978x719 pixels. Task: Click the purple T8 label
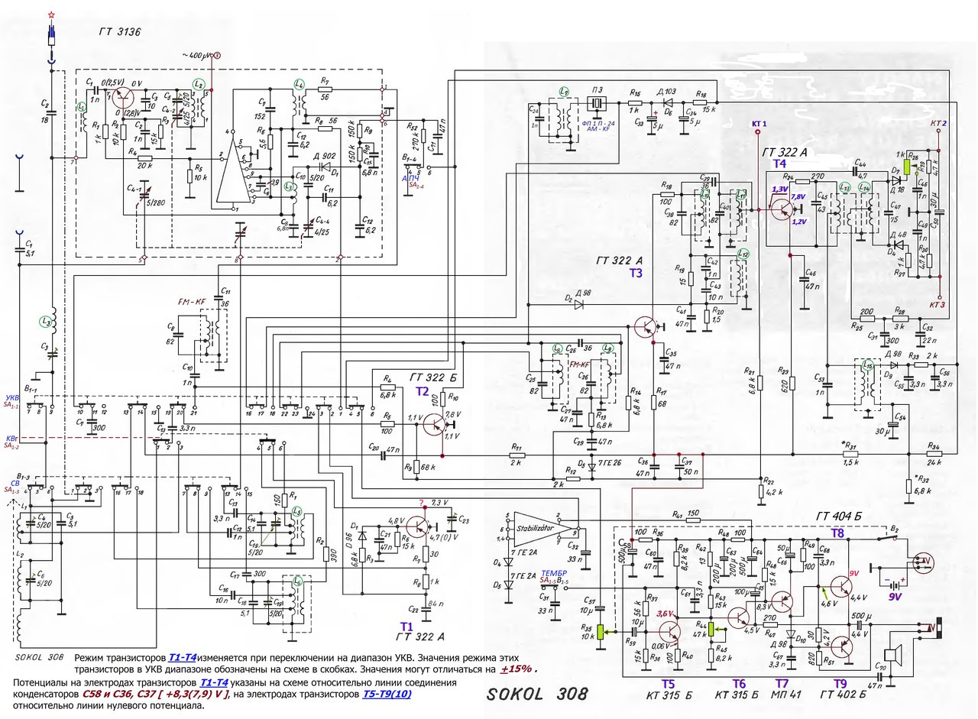pos(838,534)
